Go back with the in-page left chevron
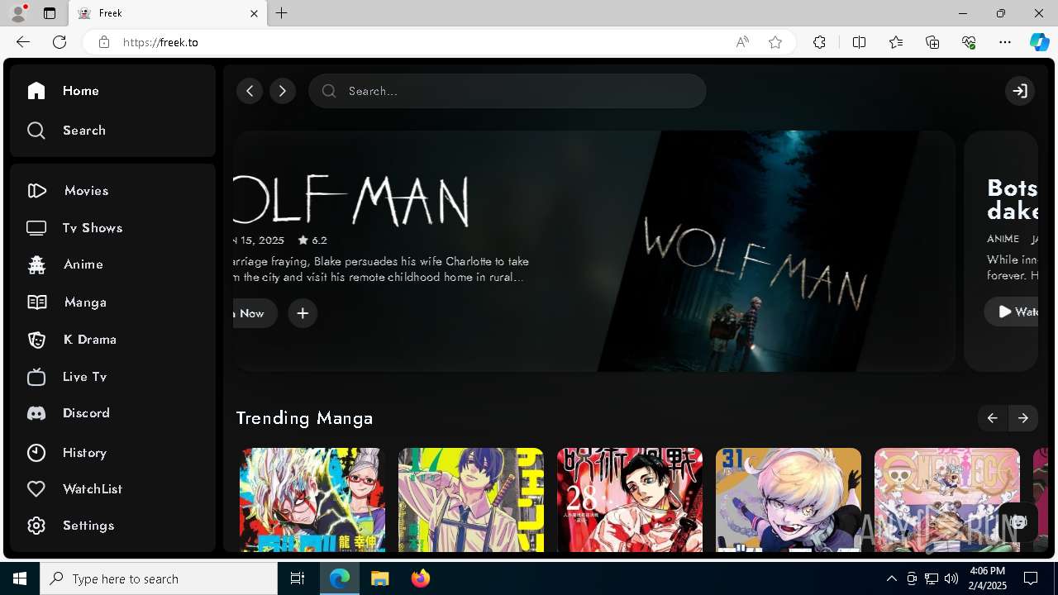This screenshot has width=1058, height=595. pyautogui.click(x=250, y=91)
